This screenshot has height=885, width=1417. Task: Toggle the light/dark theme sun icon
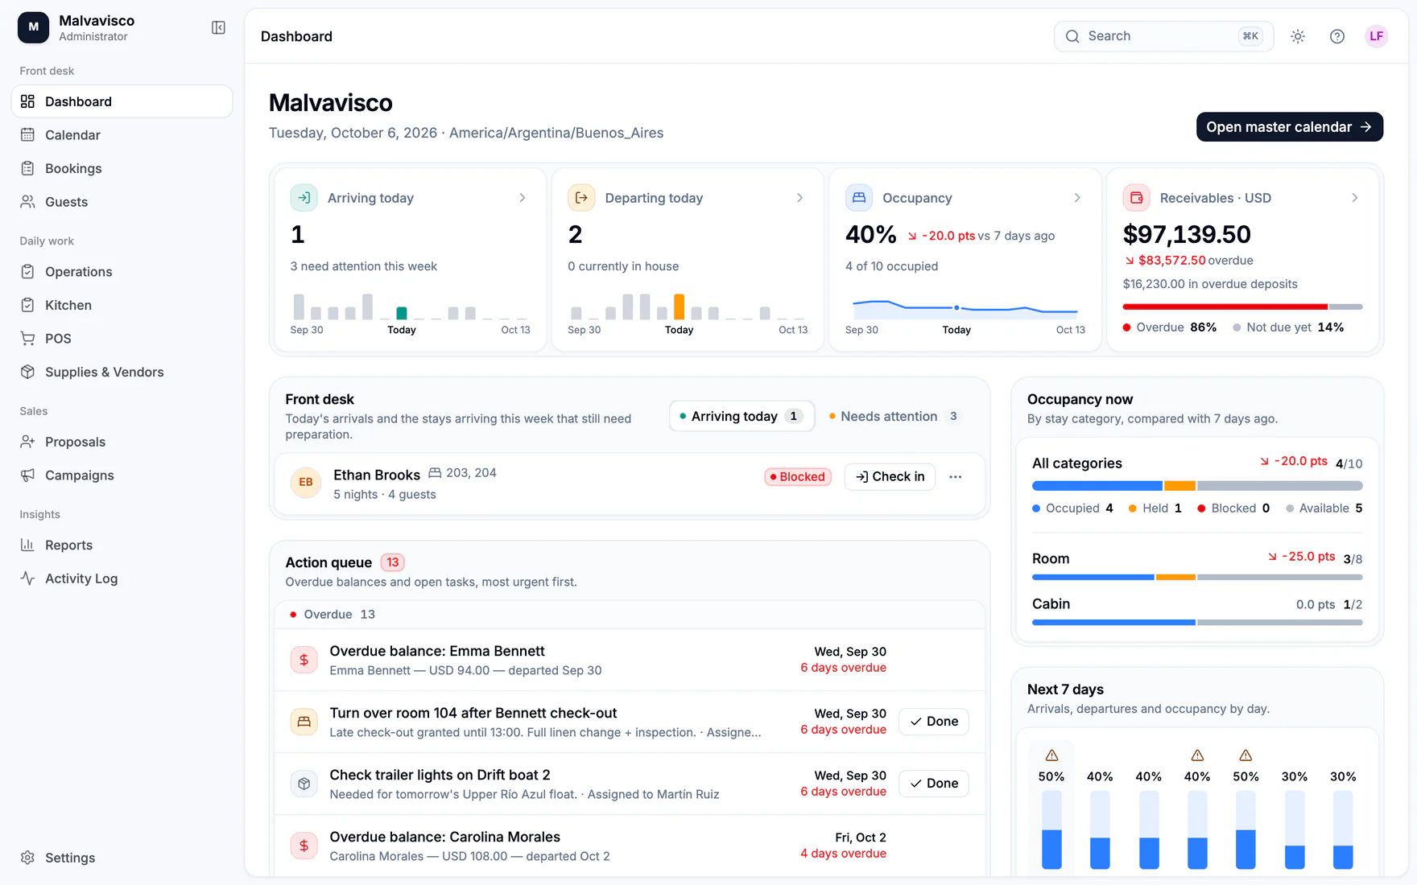(x=1298, y=36)
